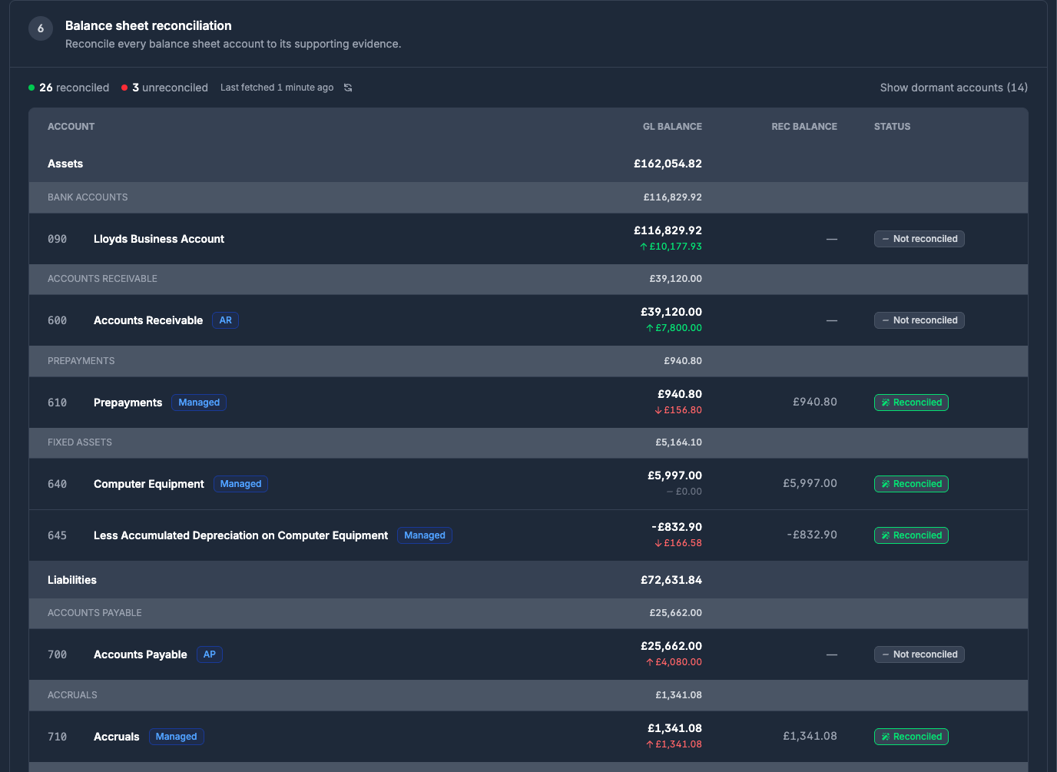Click Computer Equipment rec balance £5,997.00
Image resolution: width=1057 pixels, height=772 pixels.
810,483
